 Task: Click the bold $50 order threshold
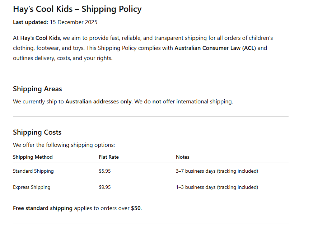click(136, 208)
